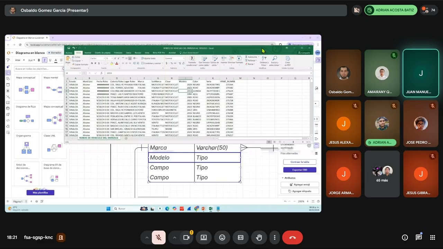Open video settings chevron beside camera

point(174,238)
